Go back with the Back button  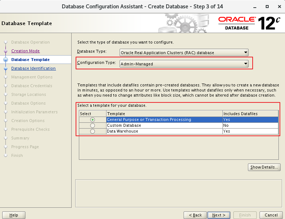point(195,215)
